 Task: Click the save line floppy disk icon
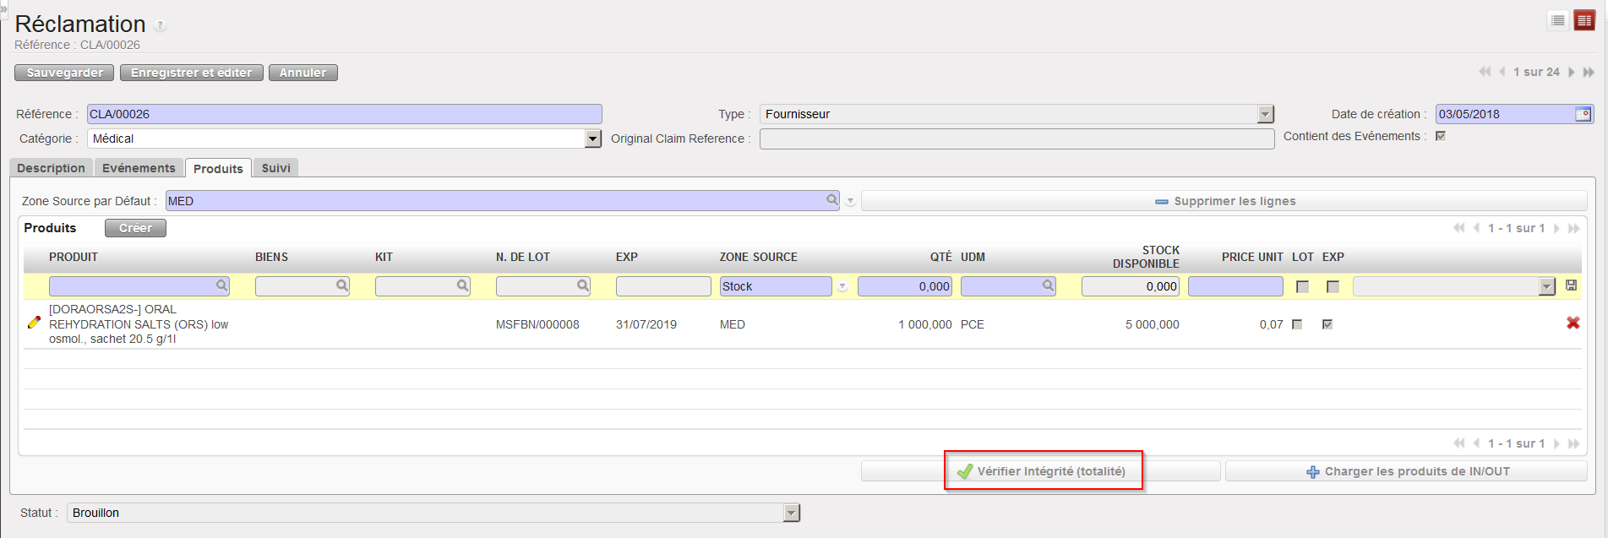tap(1571, 286)
